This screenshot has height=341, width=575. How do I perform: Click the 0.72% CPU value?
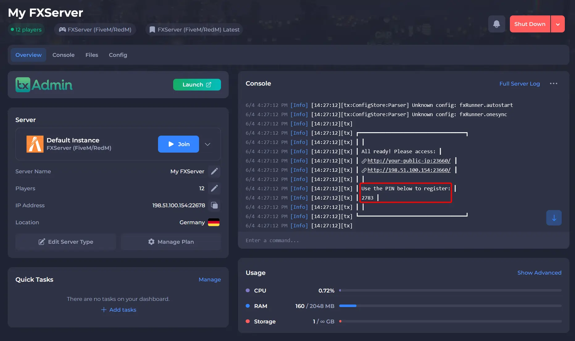pyautogui.click(x=327, y=291)
